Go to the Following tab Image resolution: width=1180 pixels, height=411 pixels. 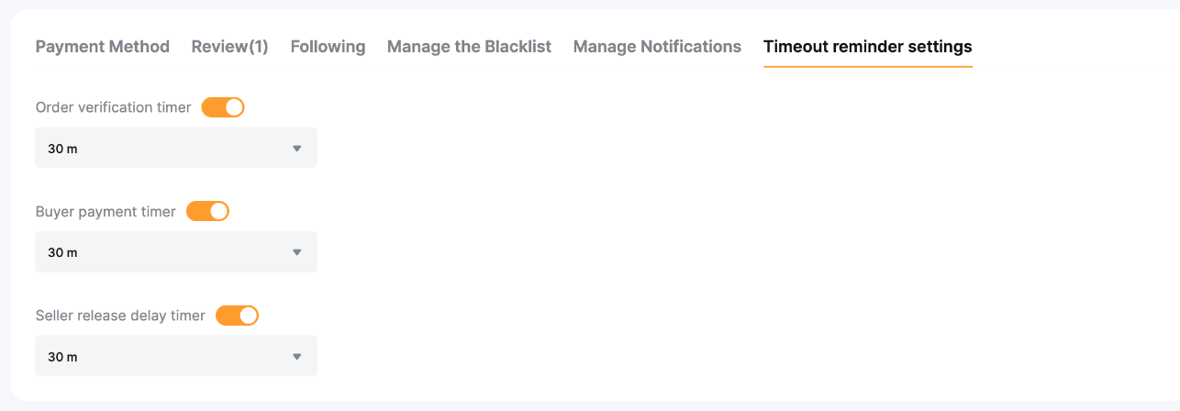click(328, 47)
